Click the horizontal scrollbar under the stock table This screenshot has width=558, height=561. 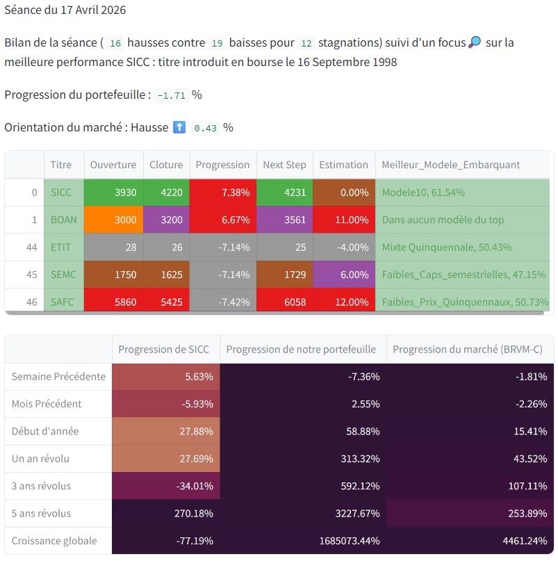pyautogui.click(x=274, y=313)
